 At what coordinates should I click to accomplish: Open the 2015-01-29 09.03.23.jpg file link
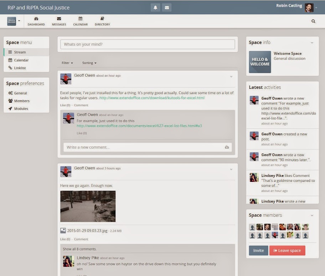87,231
